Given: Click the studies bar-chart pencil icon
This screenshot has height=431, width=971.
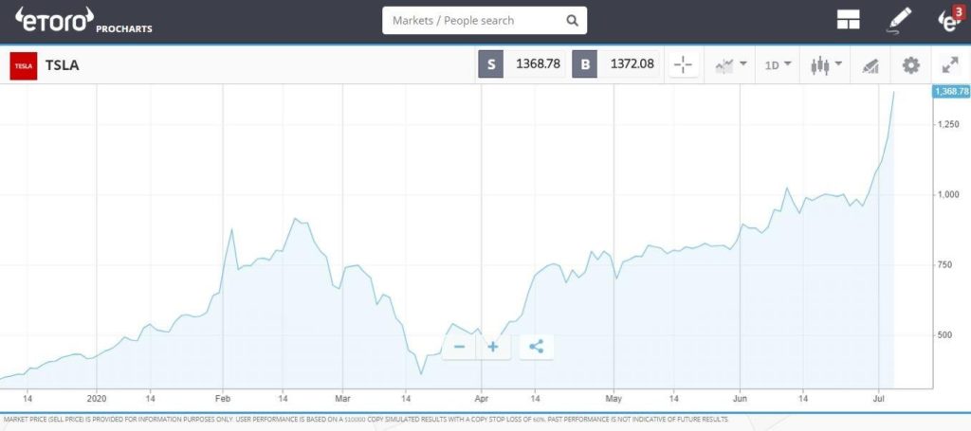Looking at the screenshot, I should (870, 65).
